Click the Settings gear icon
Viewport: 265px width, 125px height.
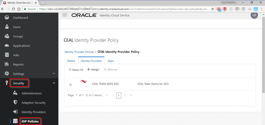pos(7,74)
